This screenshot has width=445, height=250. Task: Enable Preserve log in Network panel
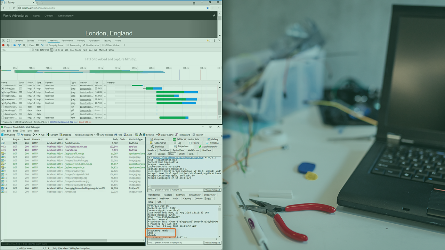pos(68,45)
